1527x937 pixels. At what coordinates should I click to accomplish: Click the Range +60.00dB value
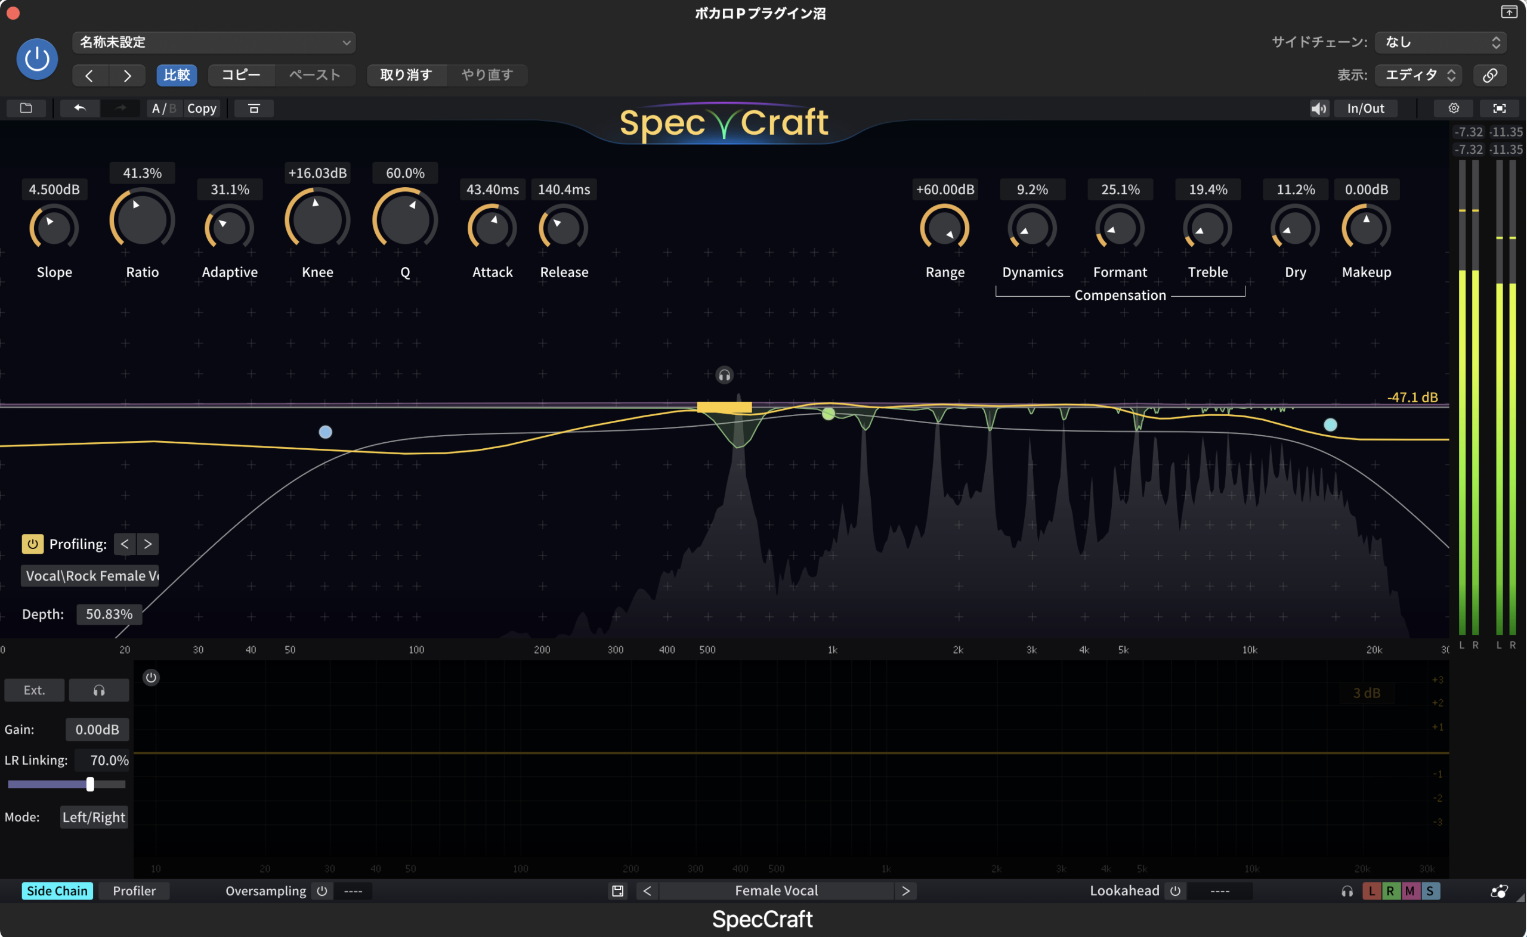(945, 190)
